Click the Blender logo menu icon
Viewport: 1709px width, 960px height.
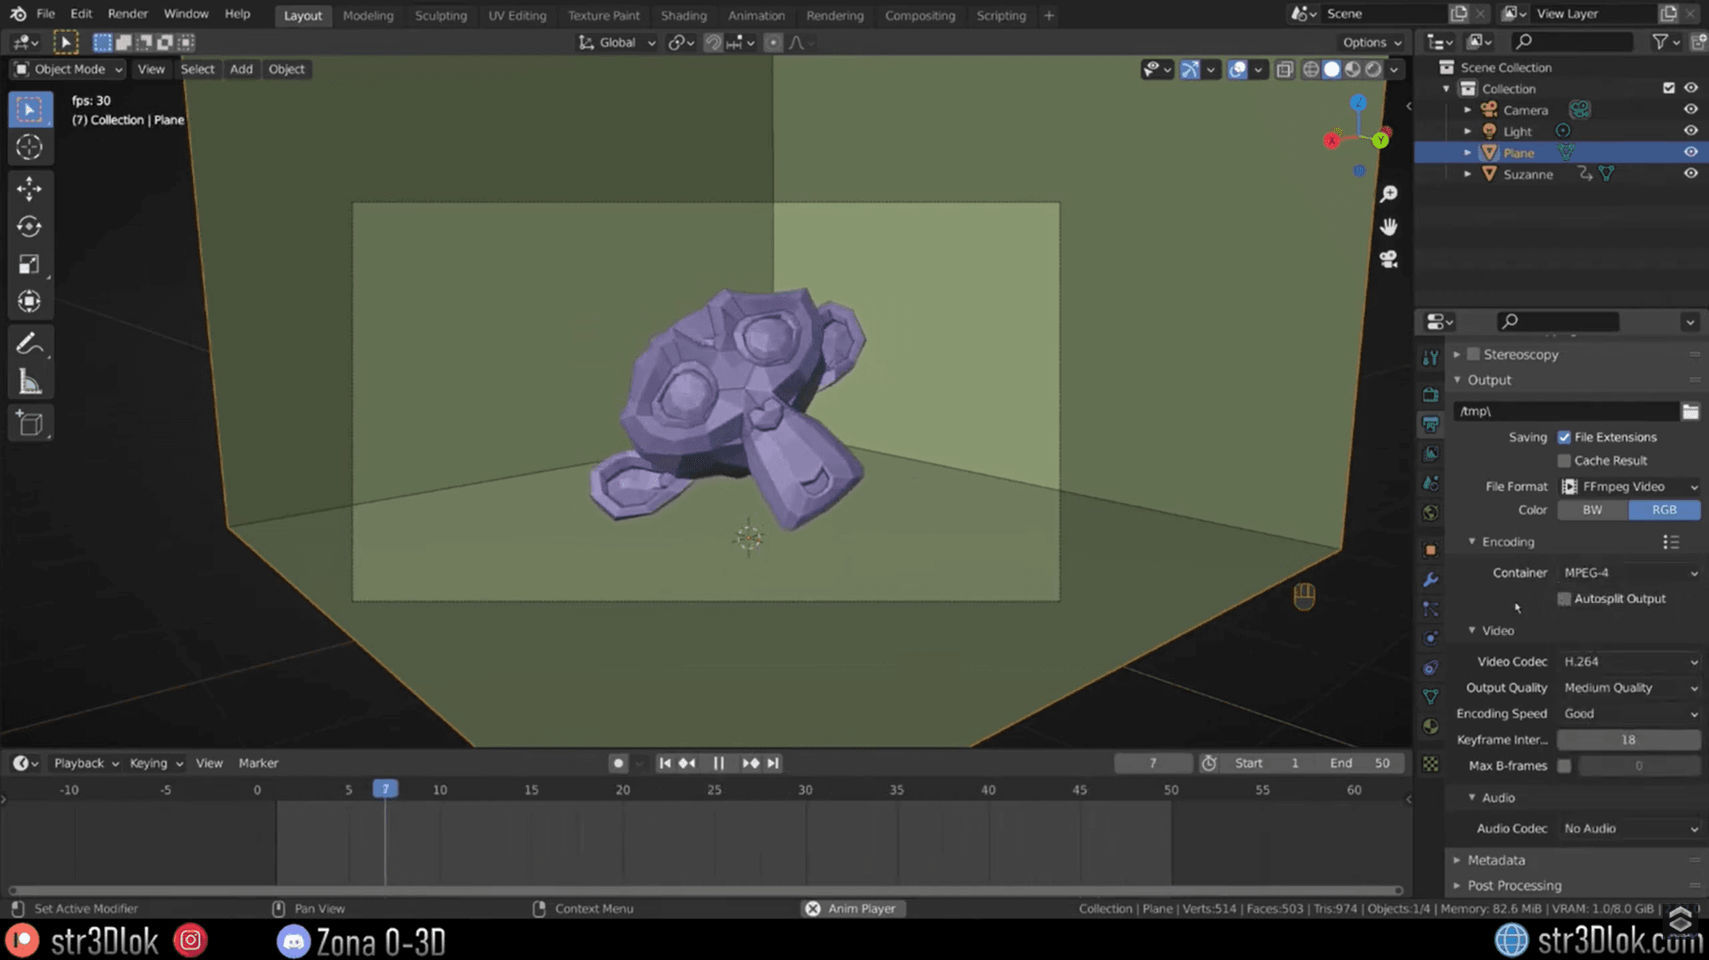[x=18, y=14]
